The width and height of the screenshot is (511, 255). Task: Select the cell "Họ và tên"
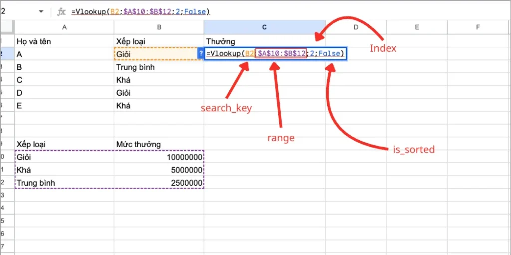coord(64,41)
